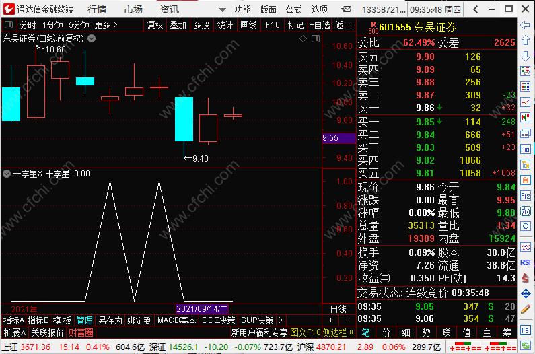Viewport: 535px width, 354px height.
Task: Open the 日线 period selector
Action: point(338,310)
